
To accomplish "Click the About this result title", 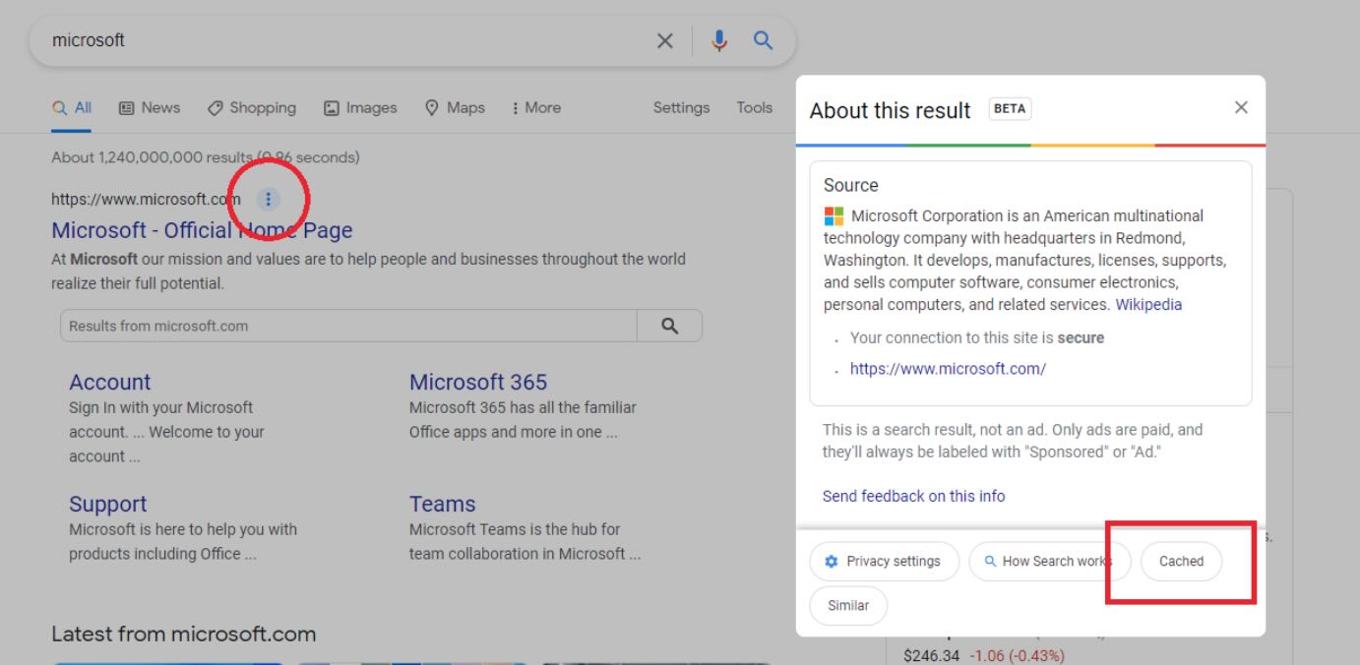I will (891, 110).
